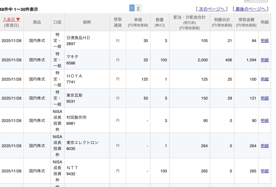Show 明細 for 村田製作所
Image resolution: width=276 pixels, height=187 pixels.
point(265,121)
